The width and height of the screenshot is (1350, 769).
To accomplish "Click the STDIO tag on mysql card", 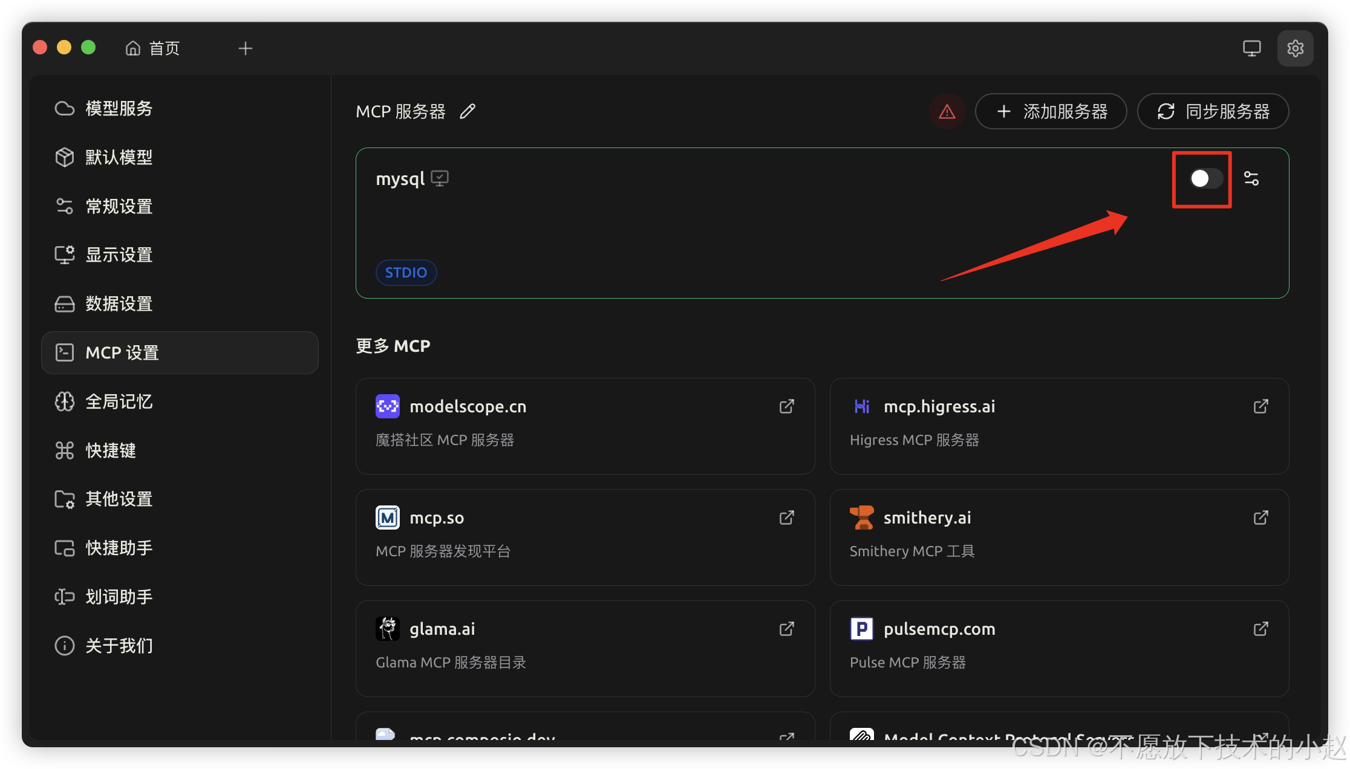I will [406, 273].
